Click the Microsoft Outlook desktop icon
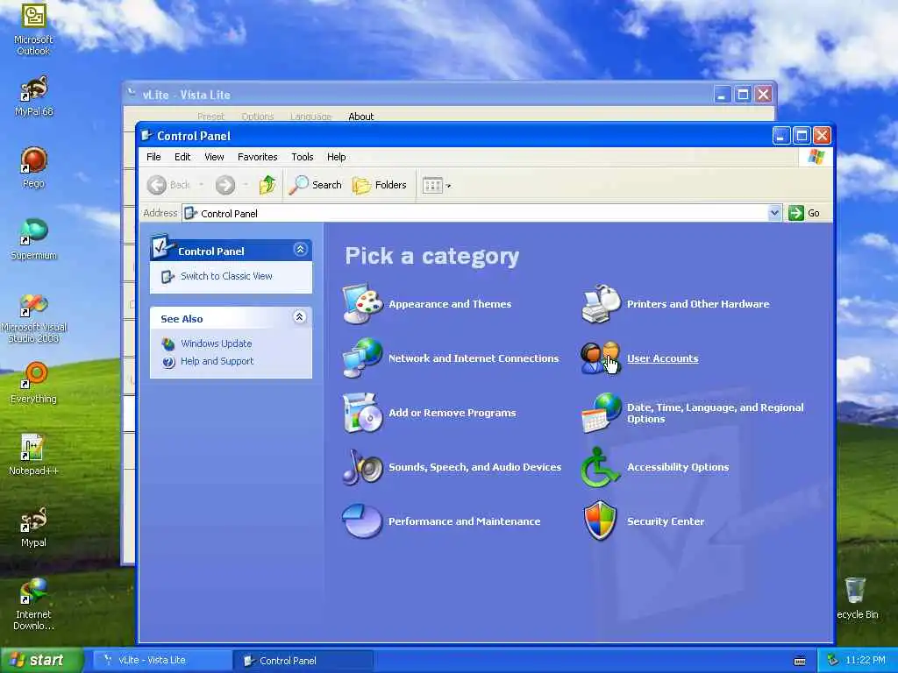 click(x=33, y=29)
